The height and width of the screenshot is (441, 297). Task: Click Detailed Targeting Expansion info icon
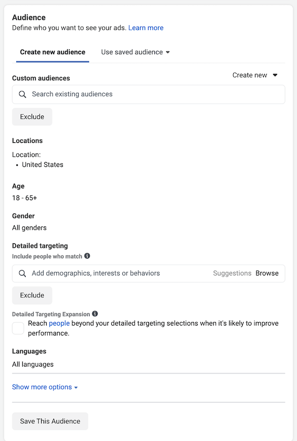click(x=95, y=314)
